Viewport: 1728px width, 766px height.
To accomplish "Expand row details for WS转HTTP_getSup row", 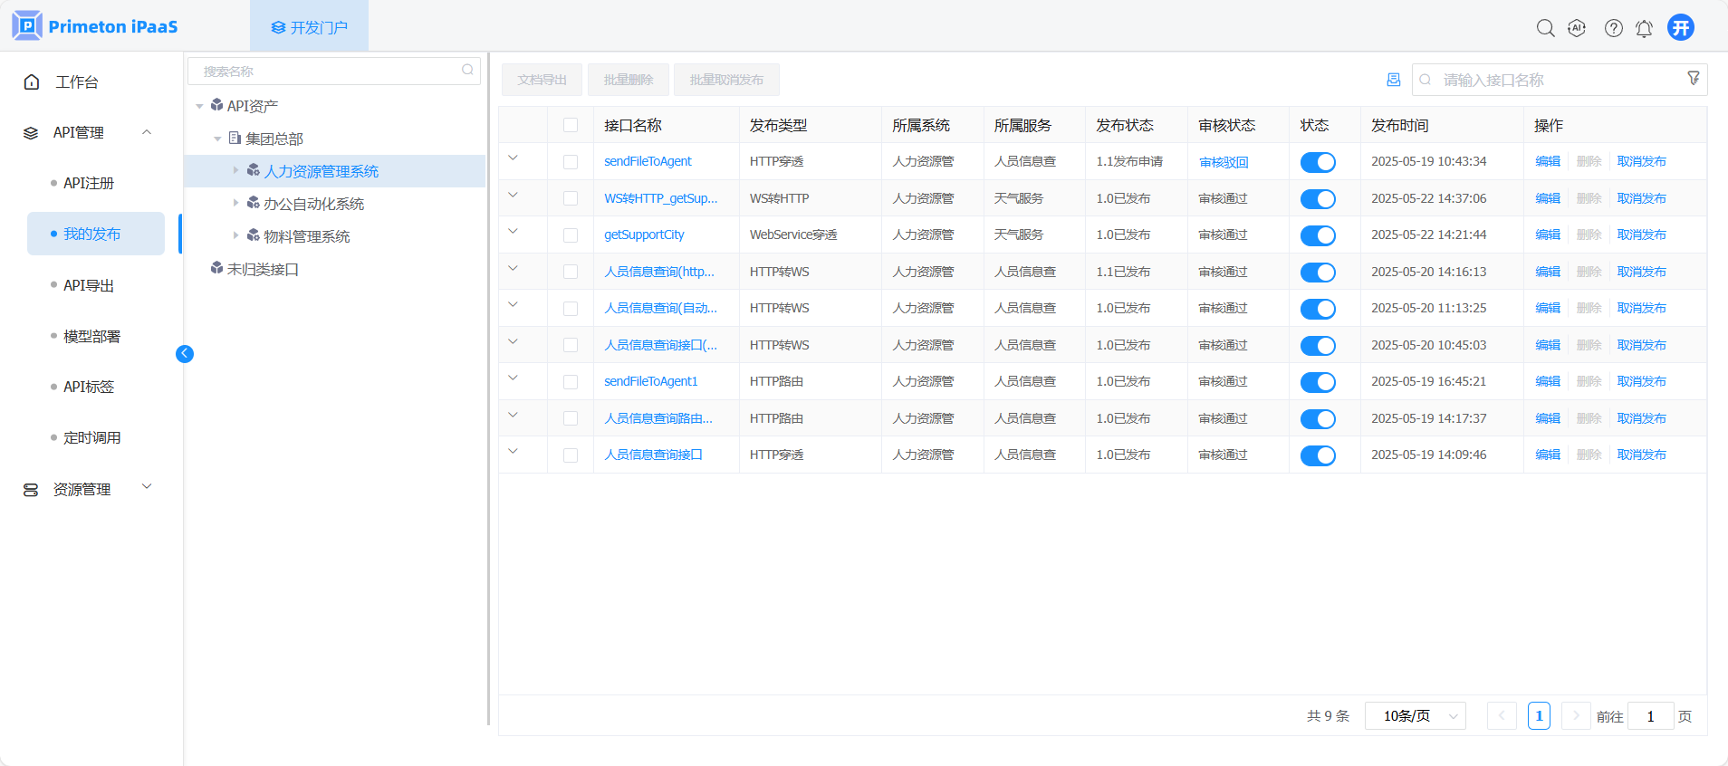I will pos(513,195).
